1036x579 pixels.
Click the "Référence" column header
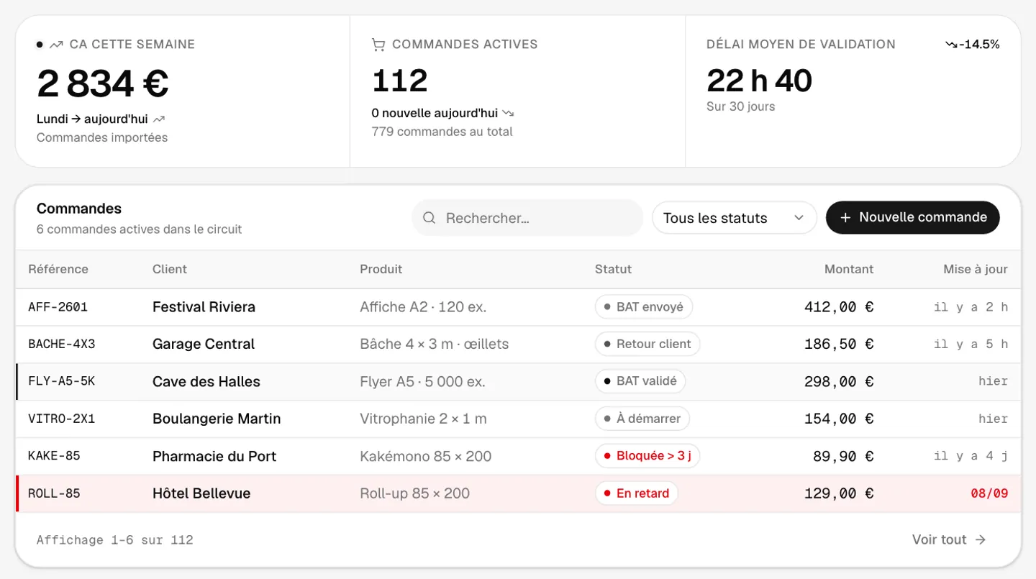[x=58, y=269]
